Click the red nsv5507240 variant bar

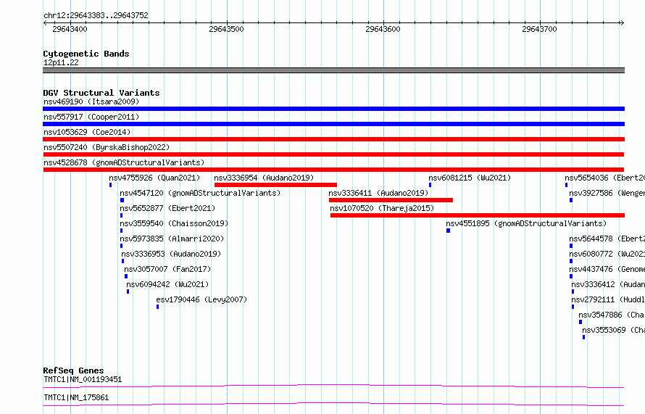333,154
